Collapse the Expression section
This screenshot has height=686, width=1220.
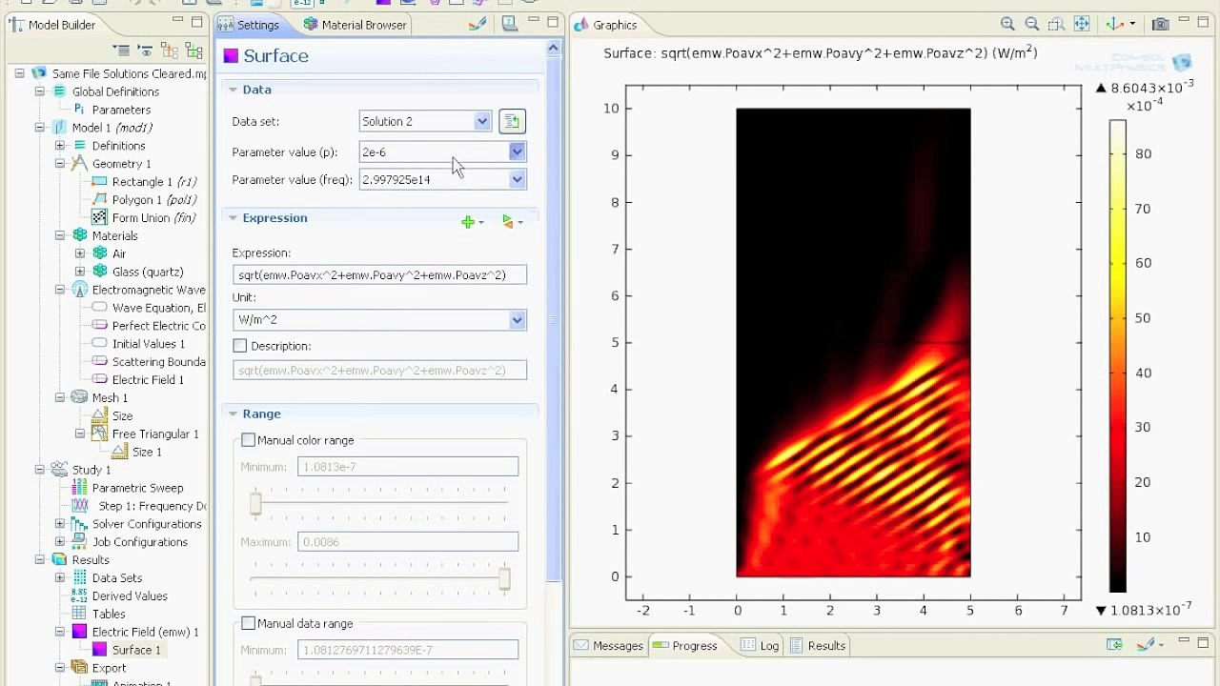(233, 218)
